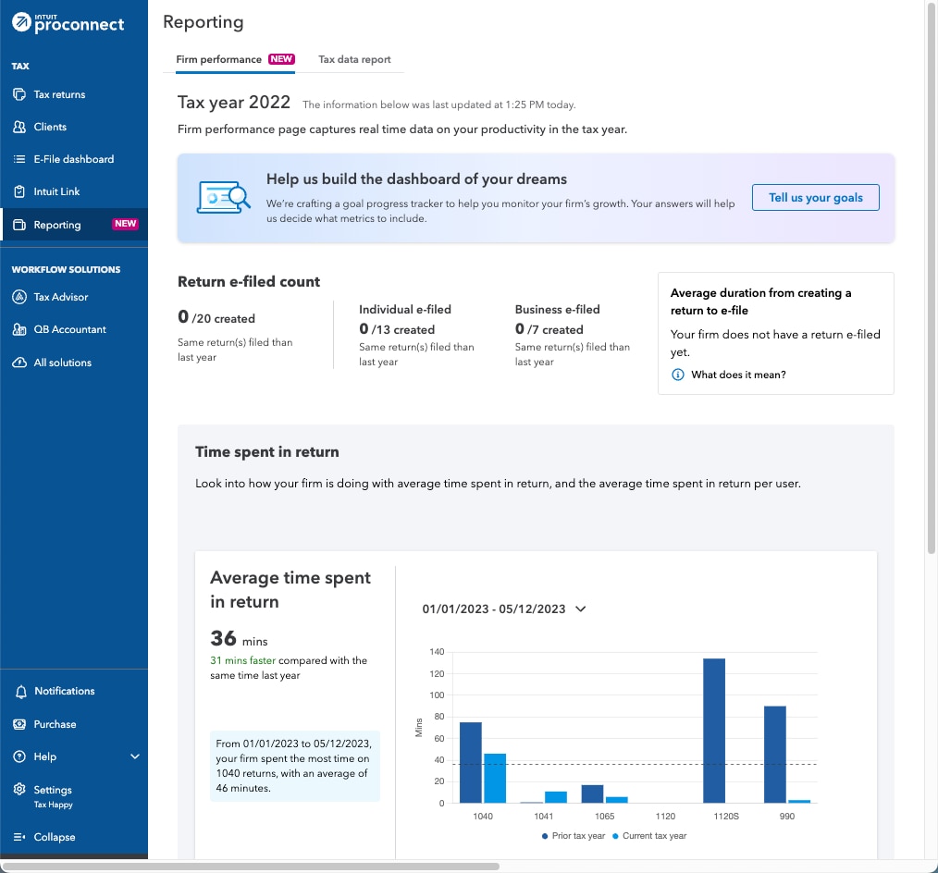Click the Settings gear icon

coord(19,789)
